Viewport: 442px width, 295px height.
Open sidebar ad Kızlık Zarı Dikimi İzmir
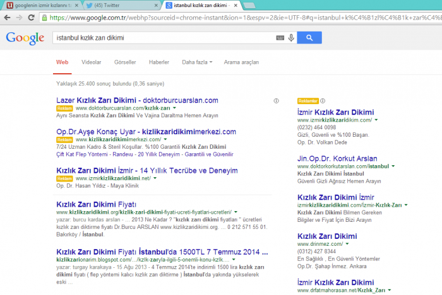pyautogui.click(x=336, y=197)
